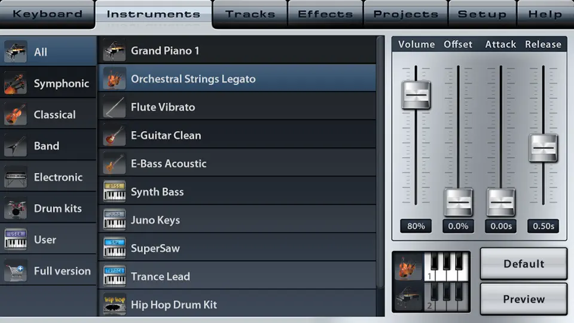Click the Symphonic category strings icon
This screenshot has height=323, width=574.
(x=16, y=83)
